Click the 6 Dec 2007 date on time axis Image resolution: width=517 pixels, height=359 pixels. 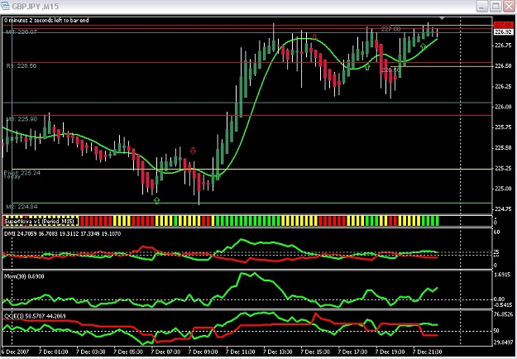click(17, 352)
